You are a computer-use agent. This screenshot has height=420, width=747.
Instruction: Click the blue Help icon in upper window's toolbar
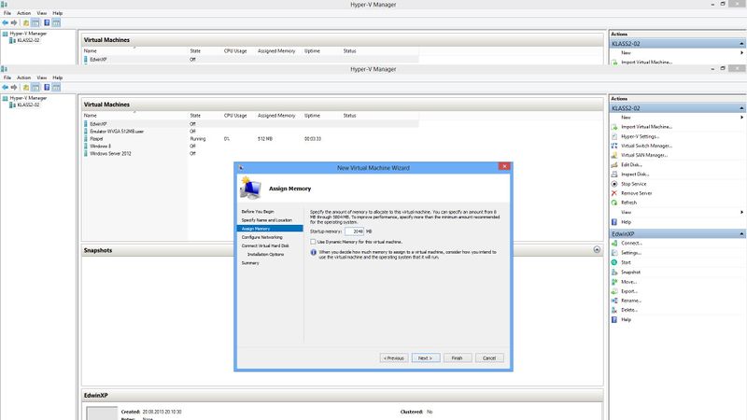pos(47,22)
